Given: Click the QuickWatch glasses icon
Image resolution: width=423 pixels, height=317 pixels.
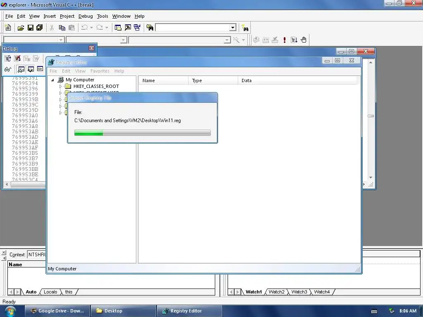Looking at the screenshot, I should coord(8,69).
